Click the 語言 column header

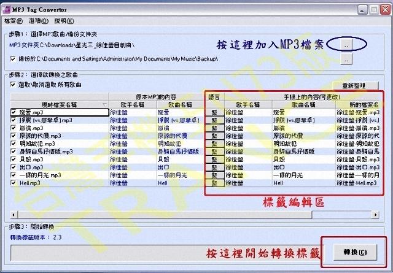[x=214, y=97]
